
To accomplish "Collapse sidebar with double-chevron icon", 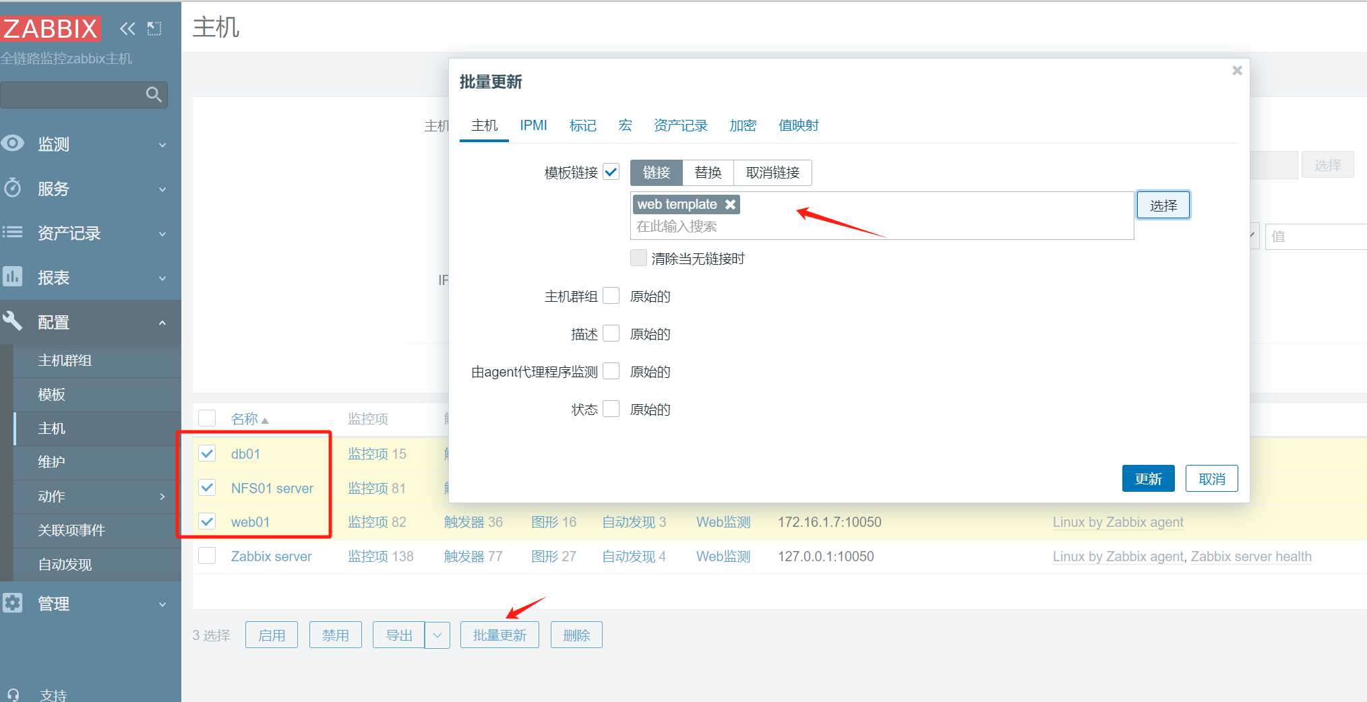I will pyautogui.click(x=127, y=28).
